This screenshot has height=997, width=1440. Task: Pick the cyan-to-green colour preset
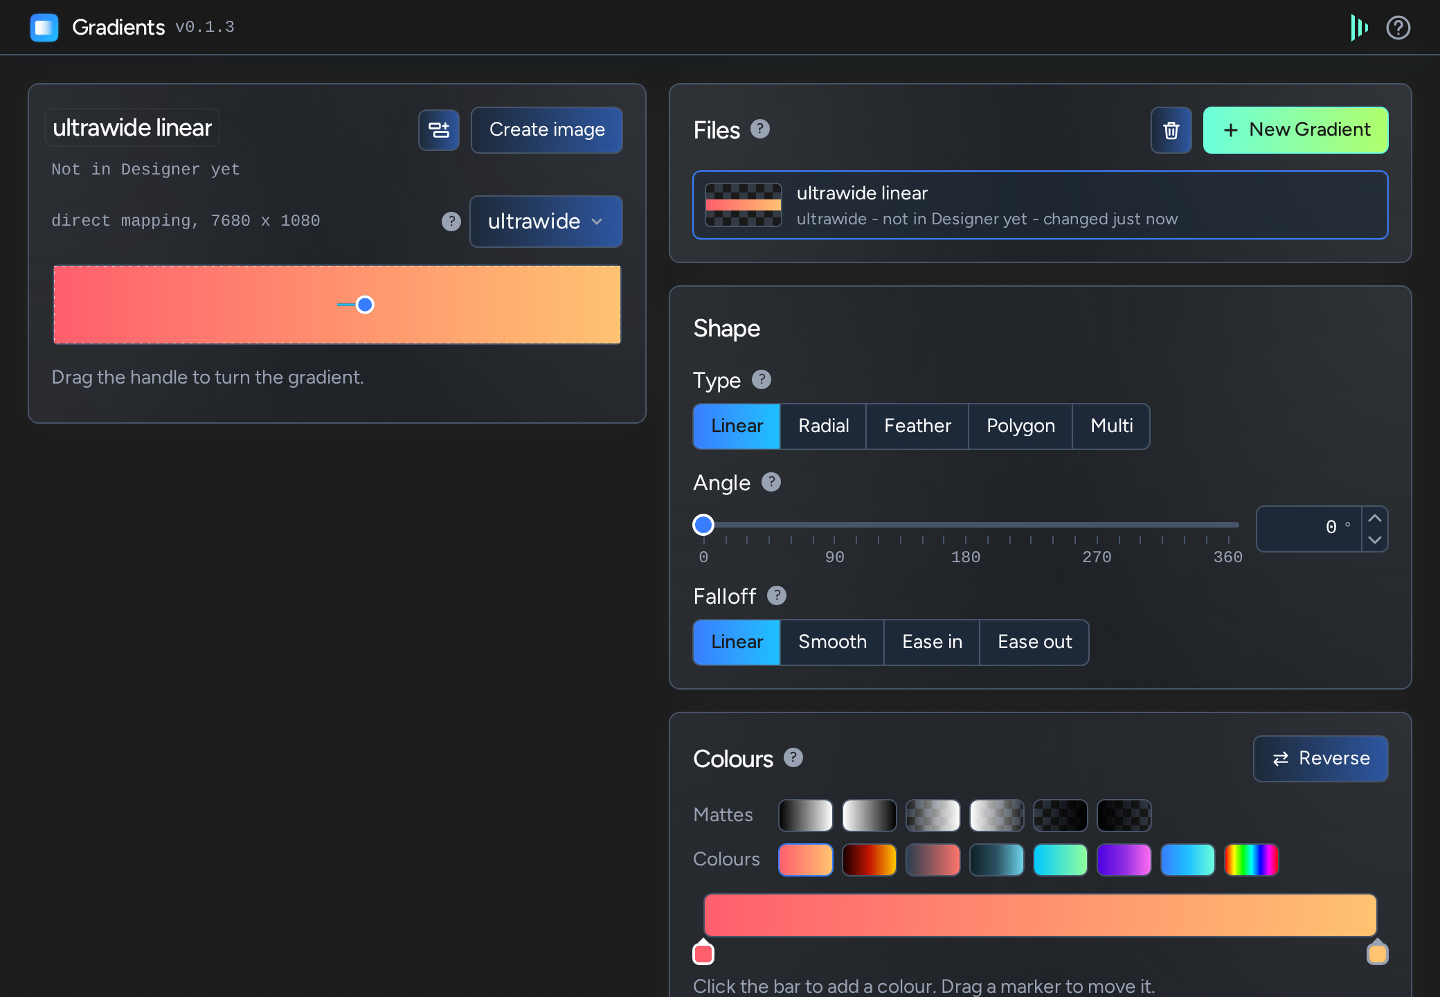click(x=1061, y=860)
